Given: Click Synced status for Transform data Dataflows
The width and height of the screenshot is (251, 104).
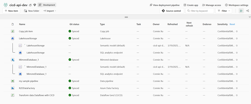Looking at the screenshot, I should (x=74, y=95).
